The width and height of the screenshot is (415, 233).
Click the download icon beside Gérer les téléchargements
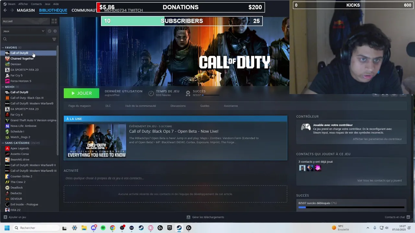188,217
